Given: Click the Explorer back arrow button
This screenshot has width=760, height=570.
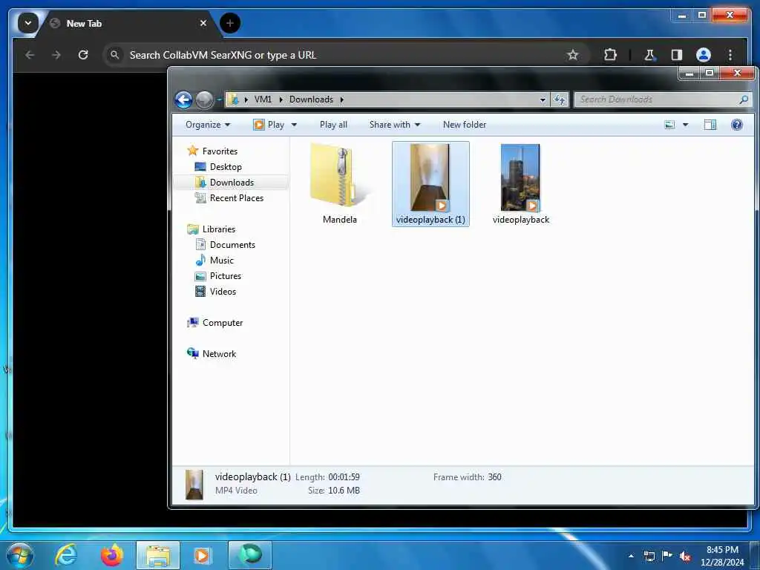Looking at the screenshot, I should point(184,100).
